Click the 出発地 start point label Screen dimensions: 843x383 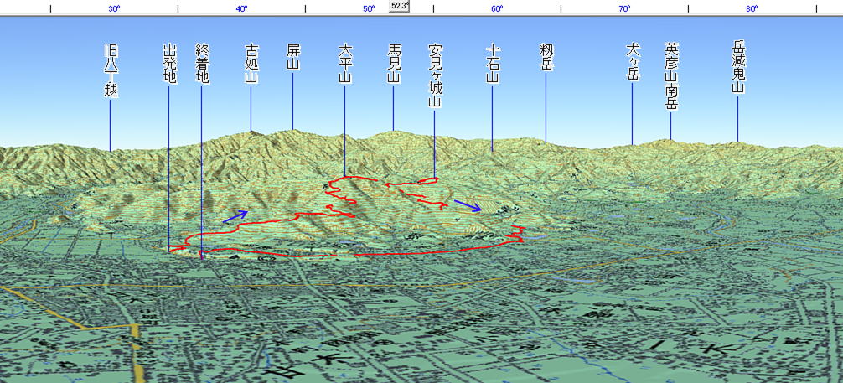(169, 65)
